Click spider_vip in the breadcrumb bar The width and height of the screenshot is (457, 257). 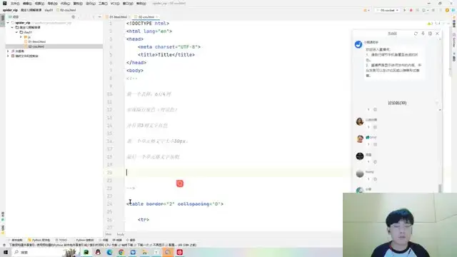point(10,10)
